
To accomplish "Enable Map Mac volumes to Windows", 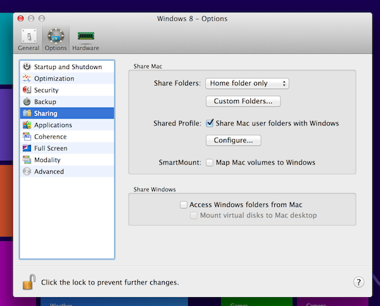I will [210, 162].
